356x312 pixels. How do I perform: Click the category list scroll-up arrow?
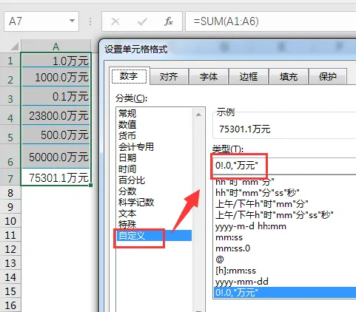198,115
